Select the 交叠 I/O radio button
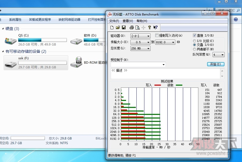Image resolution: width=242 pixels, height=162 pixels. pyautogui.click(x=194, y=45)
